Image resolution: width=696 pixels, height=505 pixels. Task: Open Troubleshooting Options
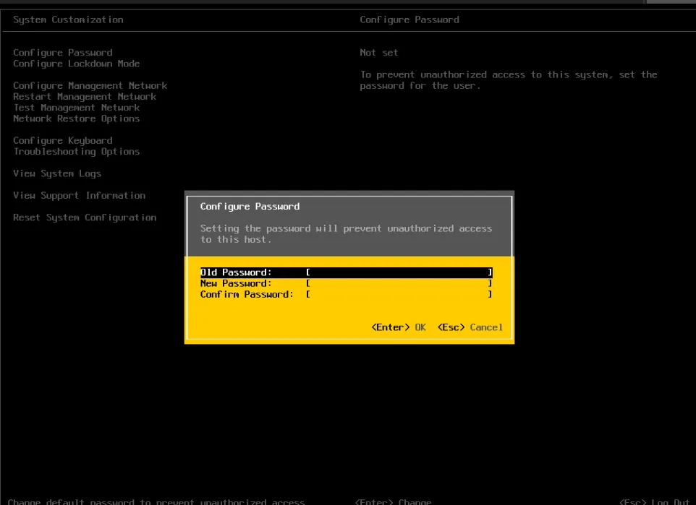[77, 152]
